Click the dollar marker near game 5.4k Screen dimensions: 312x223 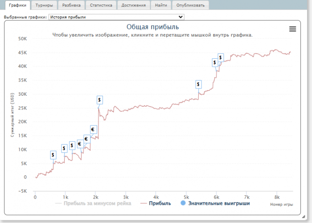(198, 84)
